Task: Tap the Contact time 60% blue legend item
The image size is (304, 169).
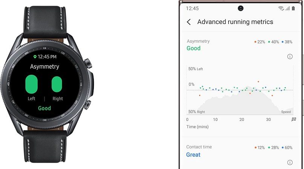Action: click(287, 148)
